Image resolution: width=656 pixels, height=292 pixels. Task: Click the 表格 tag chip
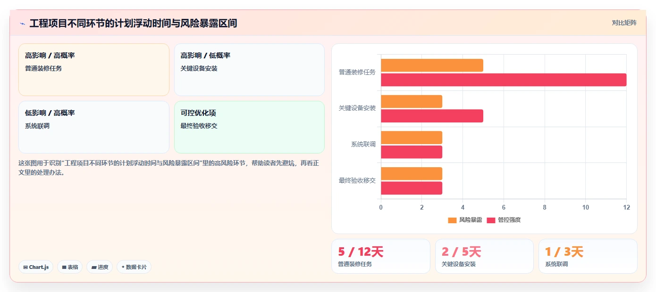pyautogui.click(x=70, y=267)
